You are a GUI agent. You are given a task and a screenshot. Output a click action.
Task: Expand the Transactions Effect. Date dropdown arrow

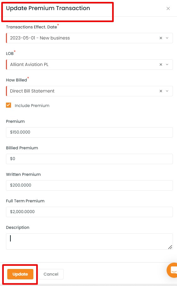coord(167,38)
